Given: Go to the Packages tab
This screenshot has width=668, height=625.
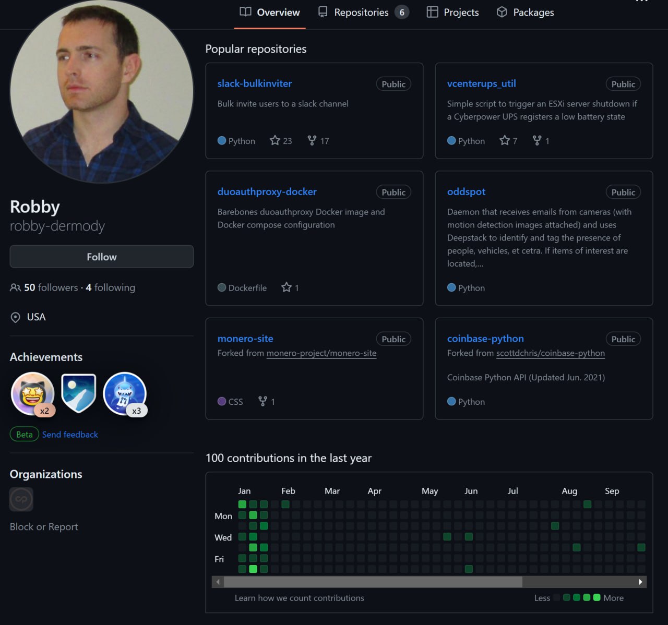Looking at the screenshot, I should pyautogui.click(x=525, y=12).
